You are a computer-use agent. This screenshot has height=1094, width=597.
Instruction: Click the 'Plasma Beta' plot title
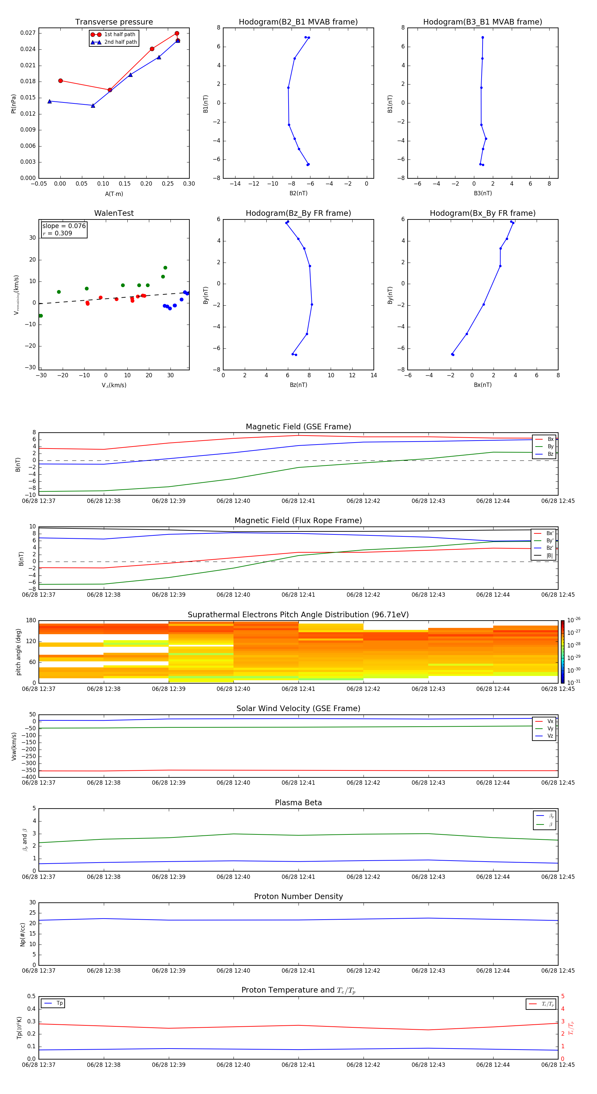click(298, 803)
